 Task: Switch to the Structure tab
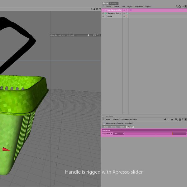[114, 3]
